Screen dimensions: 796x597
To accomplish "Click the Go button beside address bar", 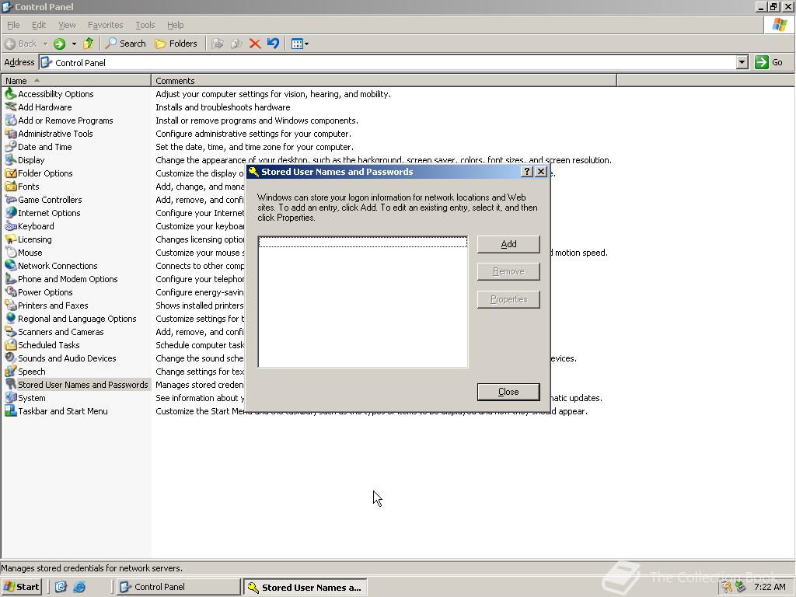I will click(x=770, y=62).
